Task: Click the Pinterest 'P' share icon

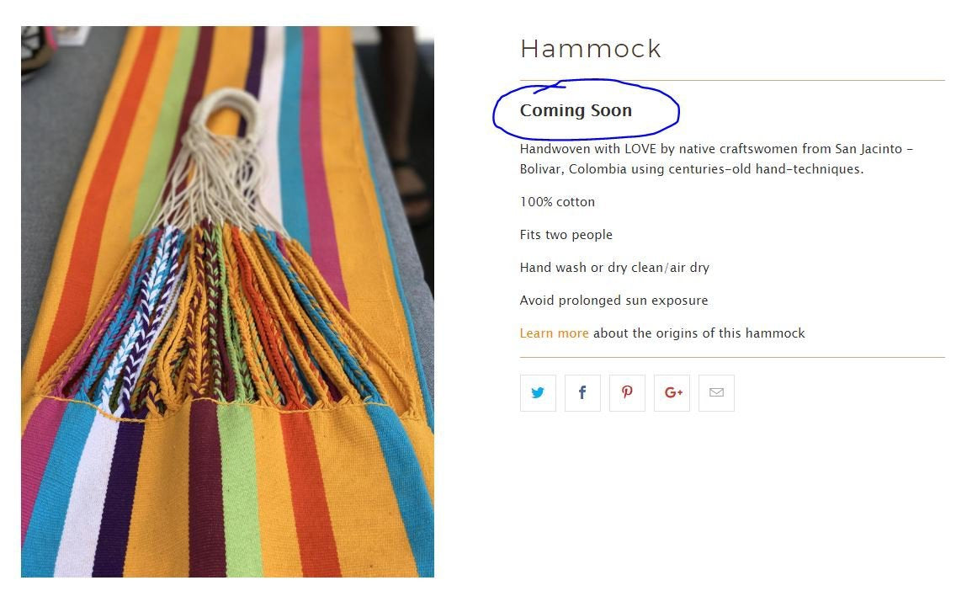Action: click(627, 392)
